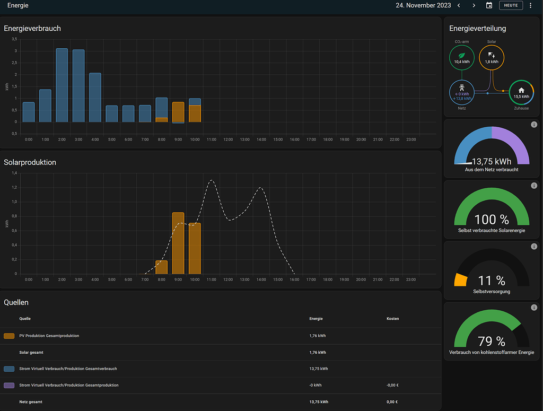The height and width of the screenshot is (411, 543).
Task: Go to the next day
Action: tap(474, 5)
